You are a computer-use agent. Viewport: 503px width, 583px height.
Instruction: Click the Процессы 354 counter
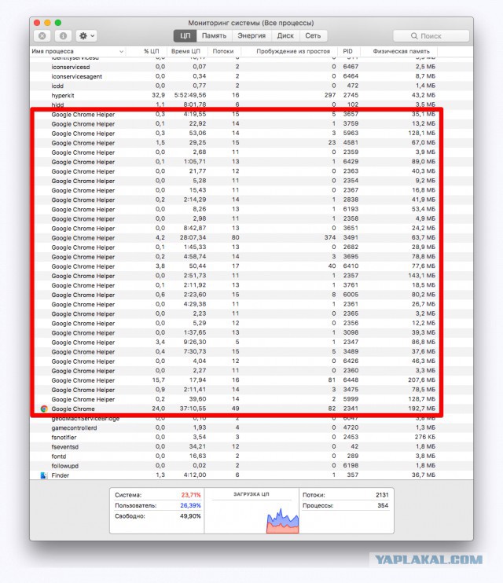point(346,505)
